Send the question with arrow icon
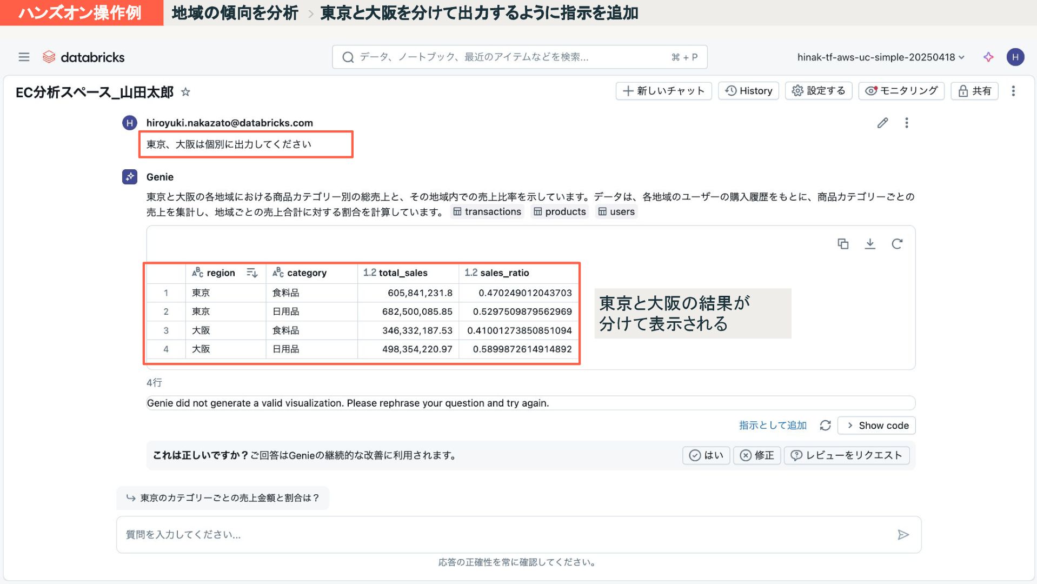Screen dimensions: 1037x584 pos(903,535)
